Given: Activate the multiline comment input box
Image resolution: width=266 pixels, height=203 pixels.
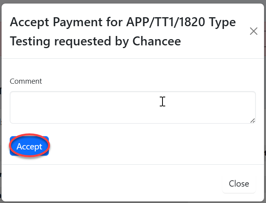Looking at the screenshot, I should (132, 108).
